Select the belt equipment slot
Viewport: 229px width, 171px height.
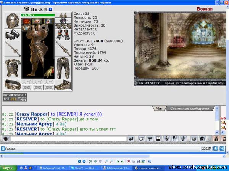tap(13, 85)
